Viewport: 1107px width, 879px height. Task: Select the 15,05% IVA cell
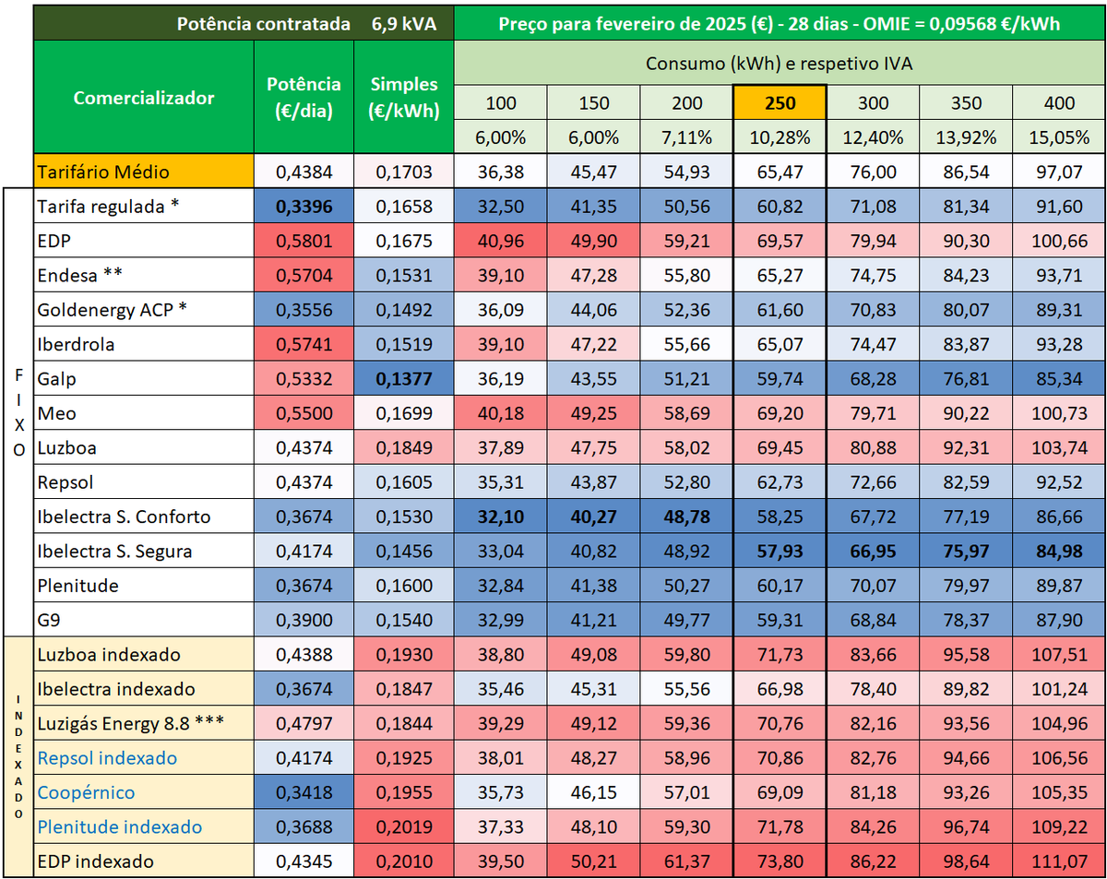coord(1059,137)
